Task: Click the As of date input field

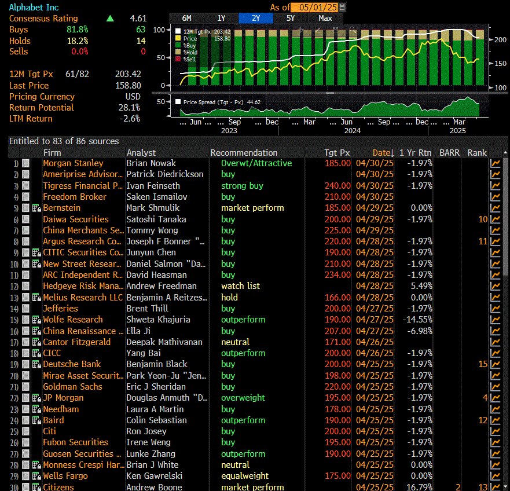Action: (314, 8)
